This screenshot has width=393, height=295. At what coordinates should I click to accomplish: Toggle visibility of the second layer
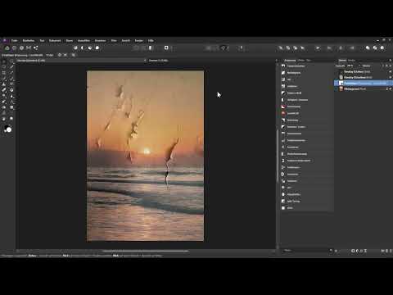(x=391, y=77)
